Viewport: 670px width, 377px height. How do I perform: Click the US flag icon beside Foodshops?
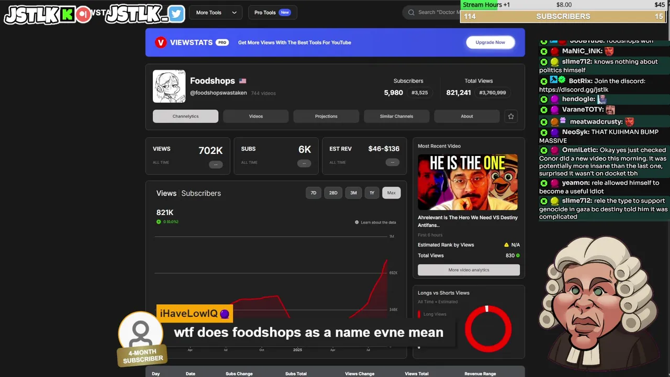(x=242, y=81)
